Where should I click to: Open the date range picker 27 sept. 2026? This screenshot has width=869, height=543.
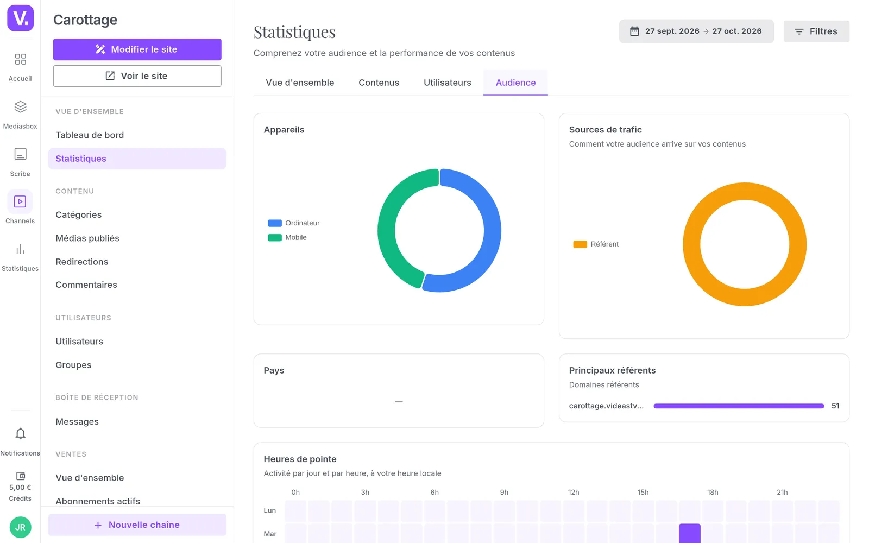(x=696, y=31)
